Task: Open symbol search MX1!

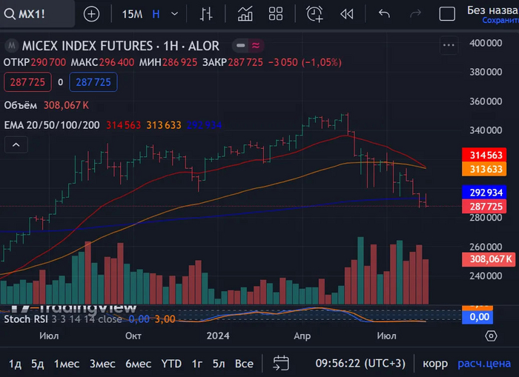Action: (36, 14)
